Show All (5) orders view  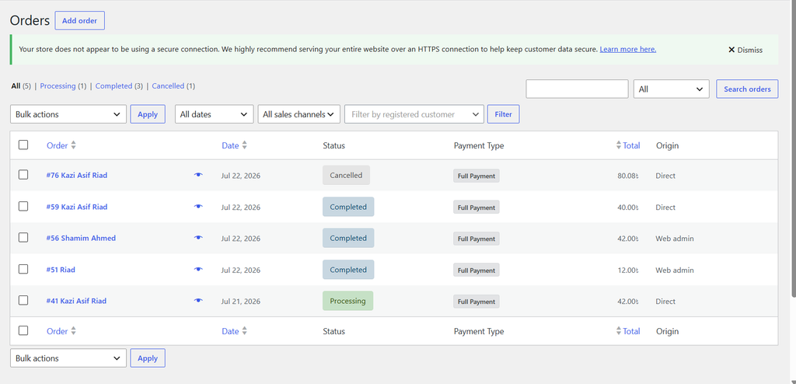coord(21,86)
